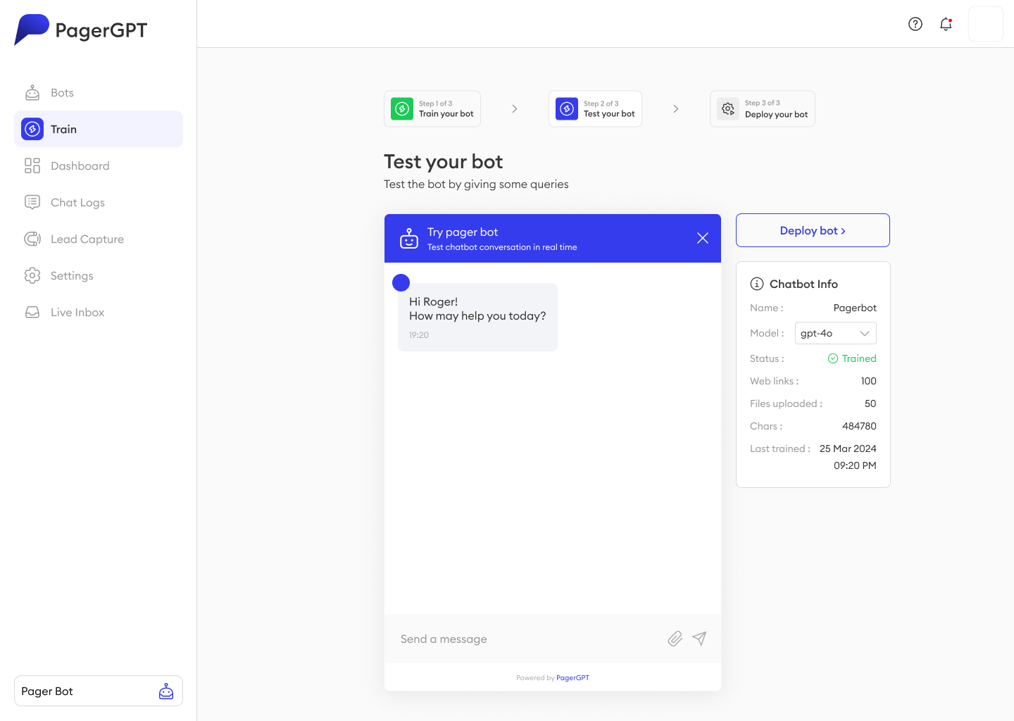Viewport: 1014px width, 721px height.
Task: Open Lead Capture section
Action: (x=99, y=239)
